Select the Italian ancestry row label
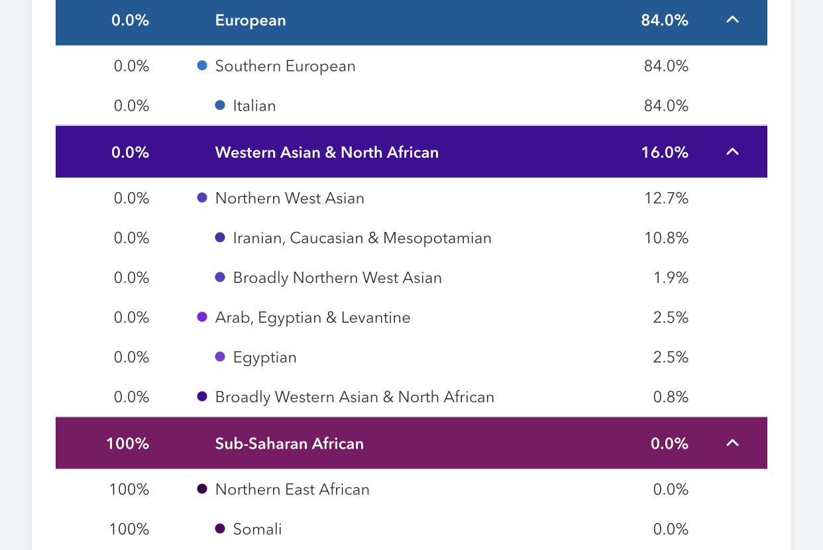 pyautogui.click(x=254, y=106)
